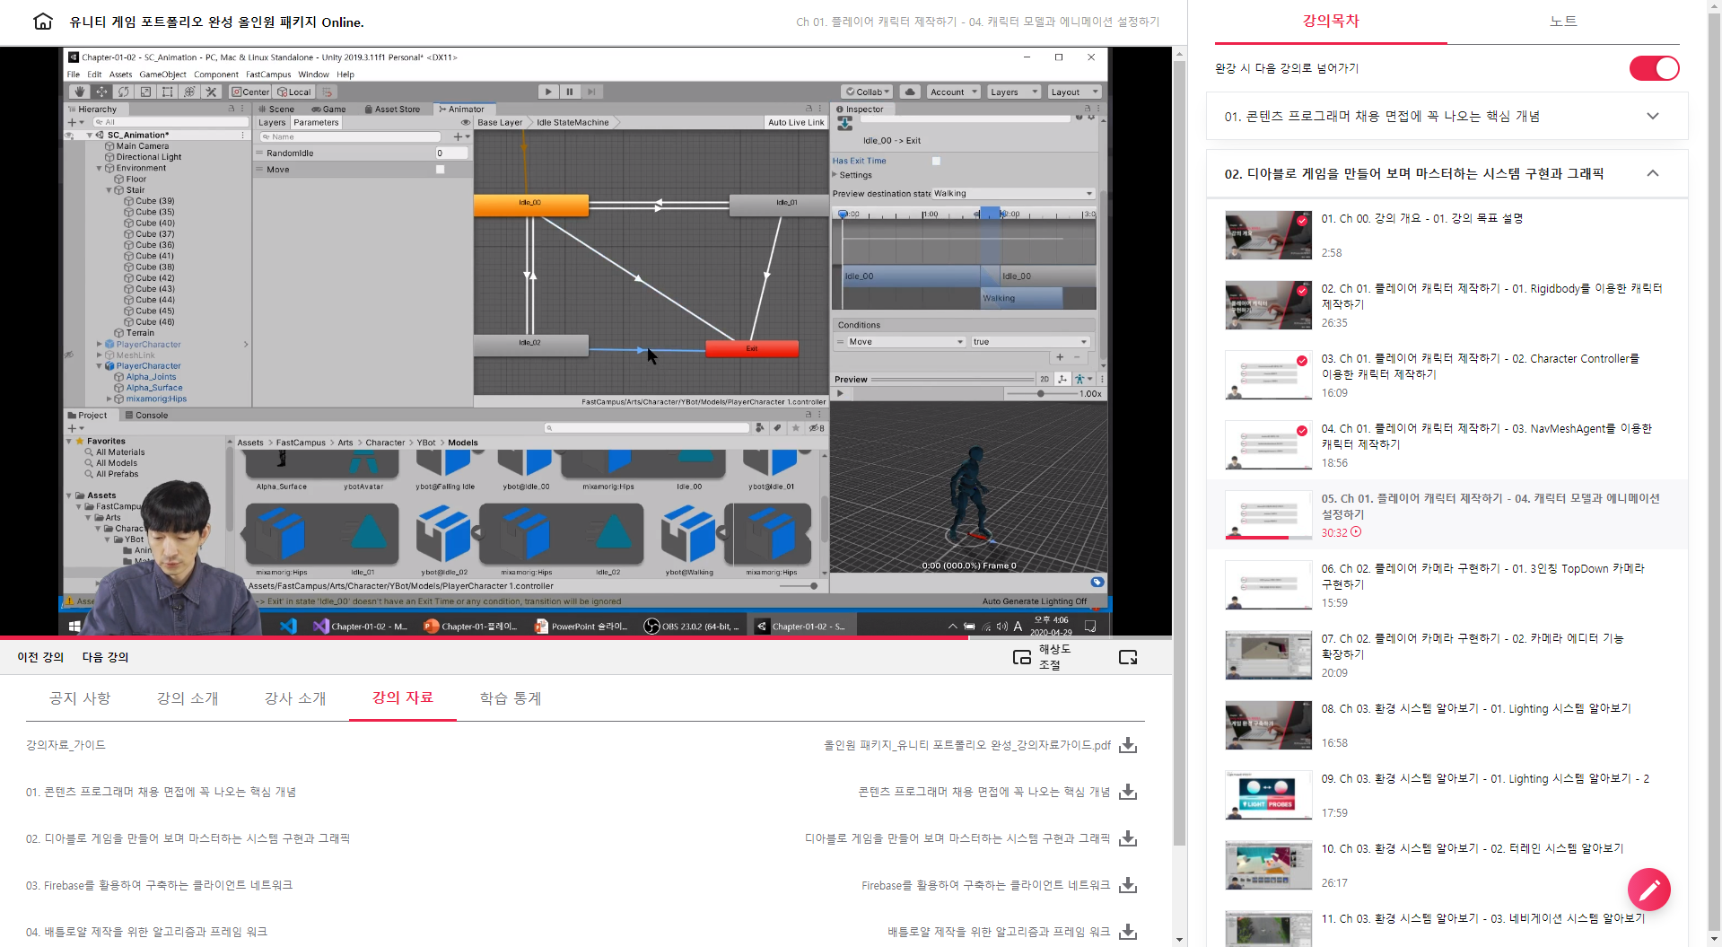Toggle Auto Live Link in Animator
1722x947 pixels.
[796, 122]
